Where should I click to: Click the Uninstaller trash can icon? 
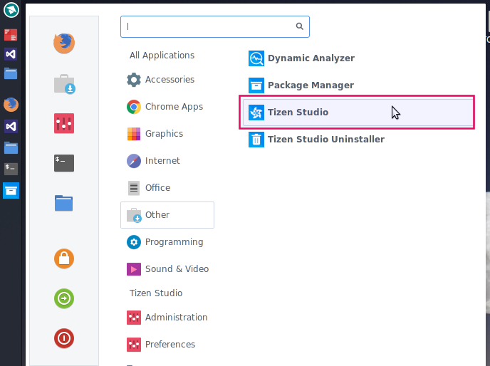tap(256, 140)
